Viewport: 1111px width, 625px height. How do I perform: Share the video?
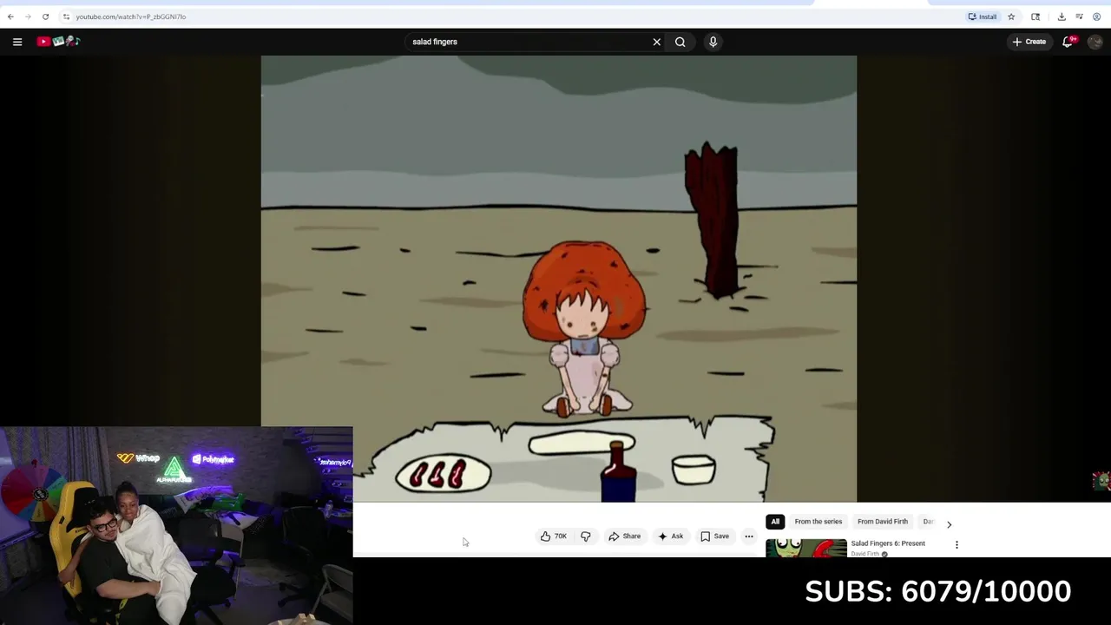[x=625, y=536]
